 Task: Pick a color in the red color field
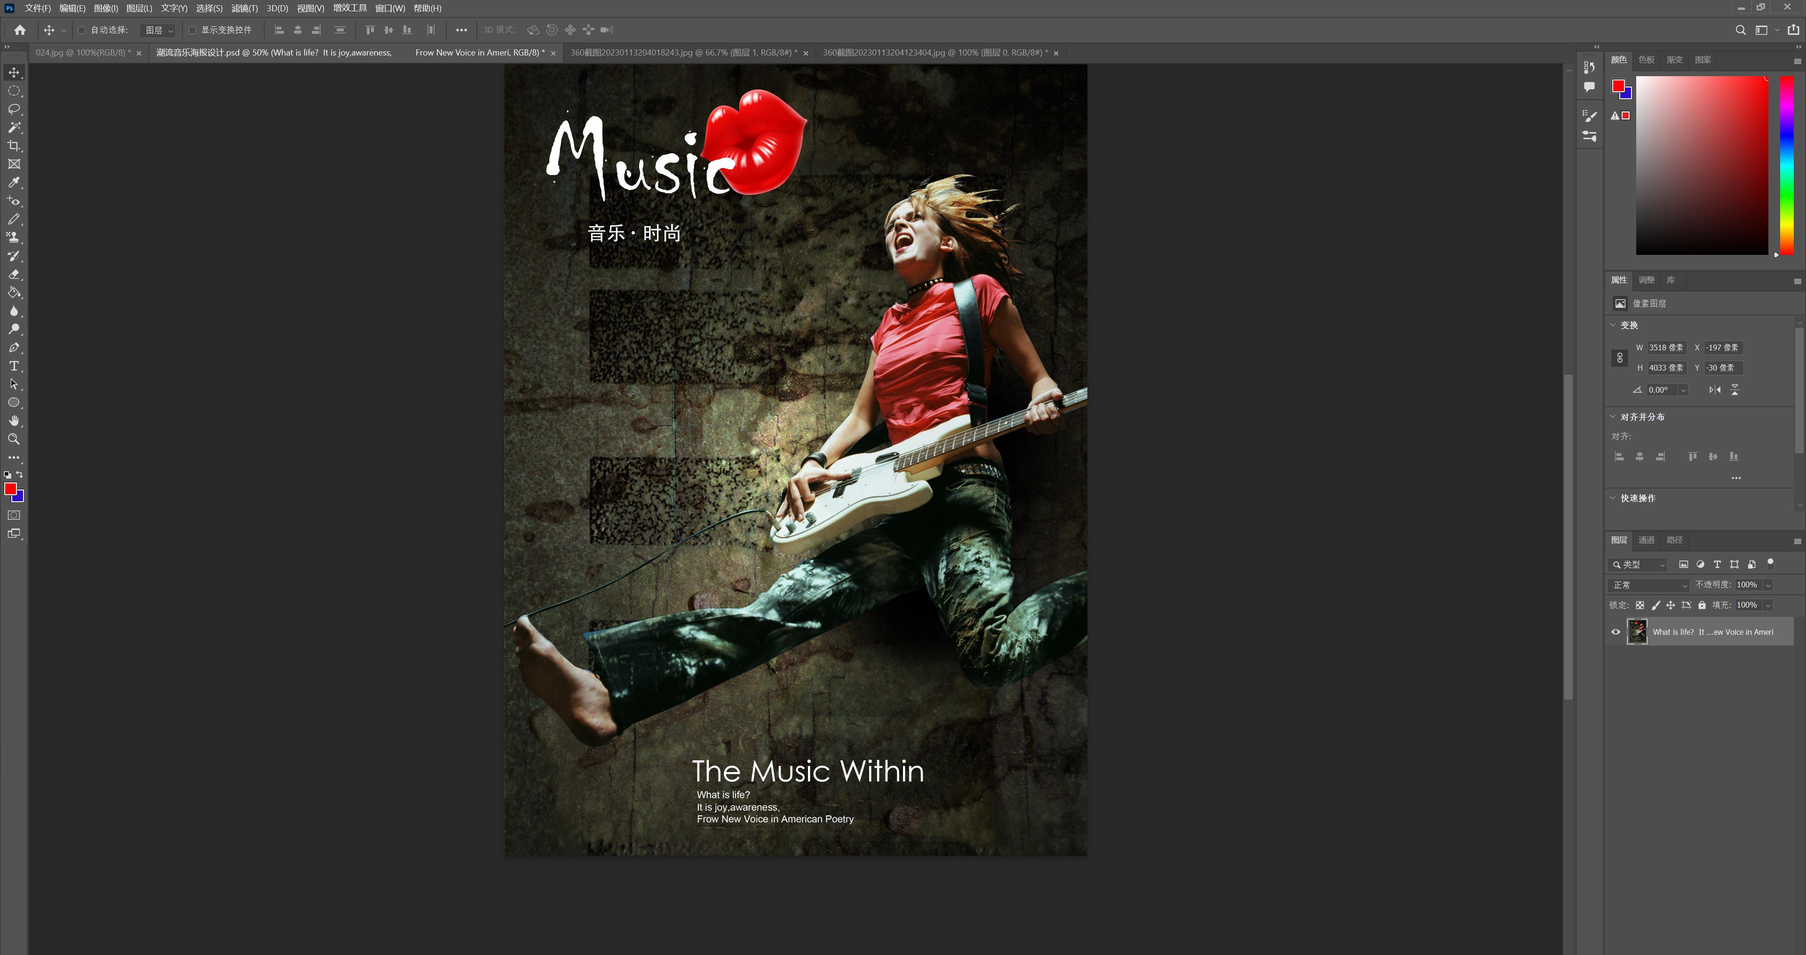pyautogui.click(x=1702, y=165)
